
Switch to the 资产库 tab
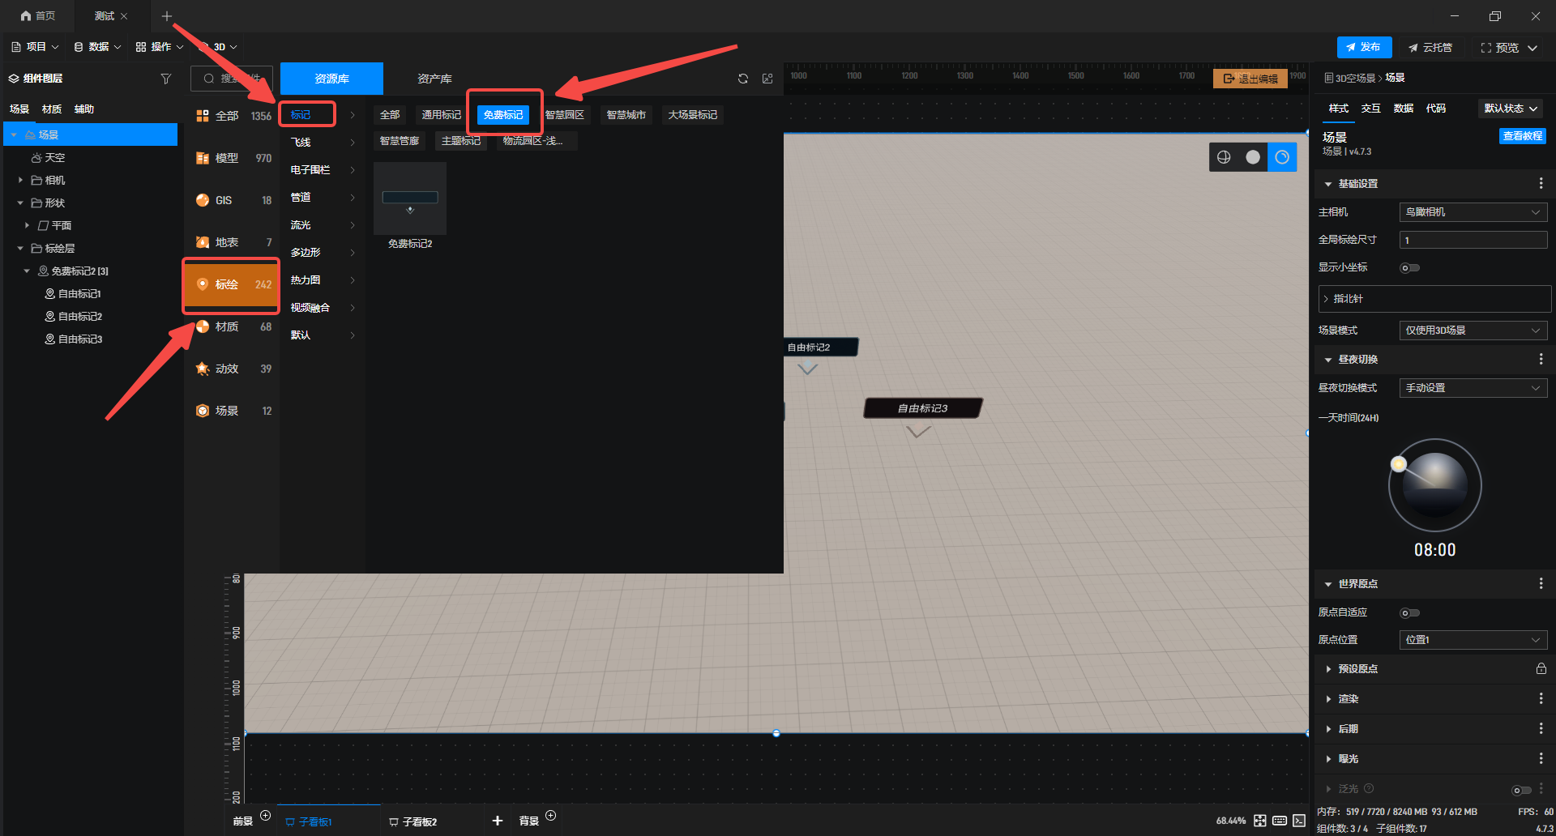434,79
